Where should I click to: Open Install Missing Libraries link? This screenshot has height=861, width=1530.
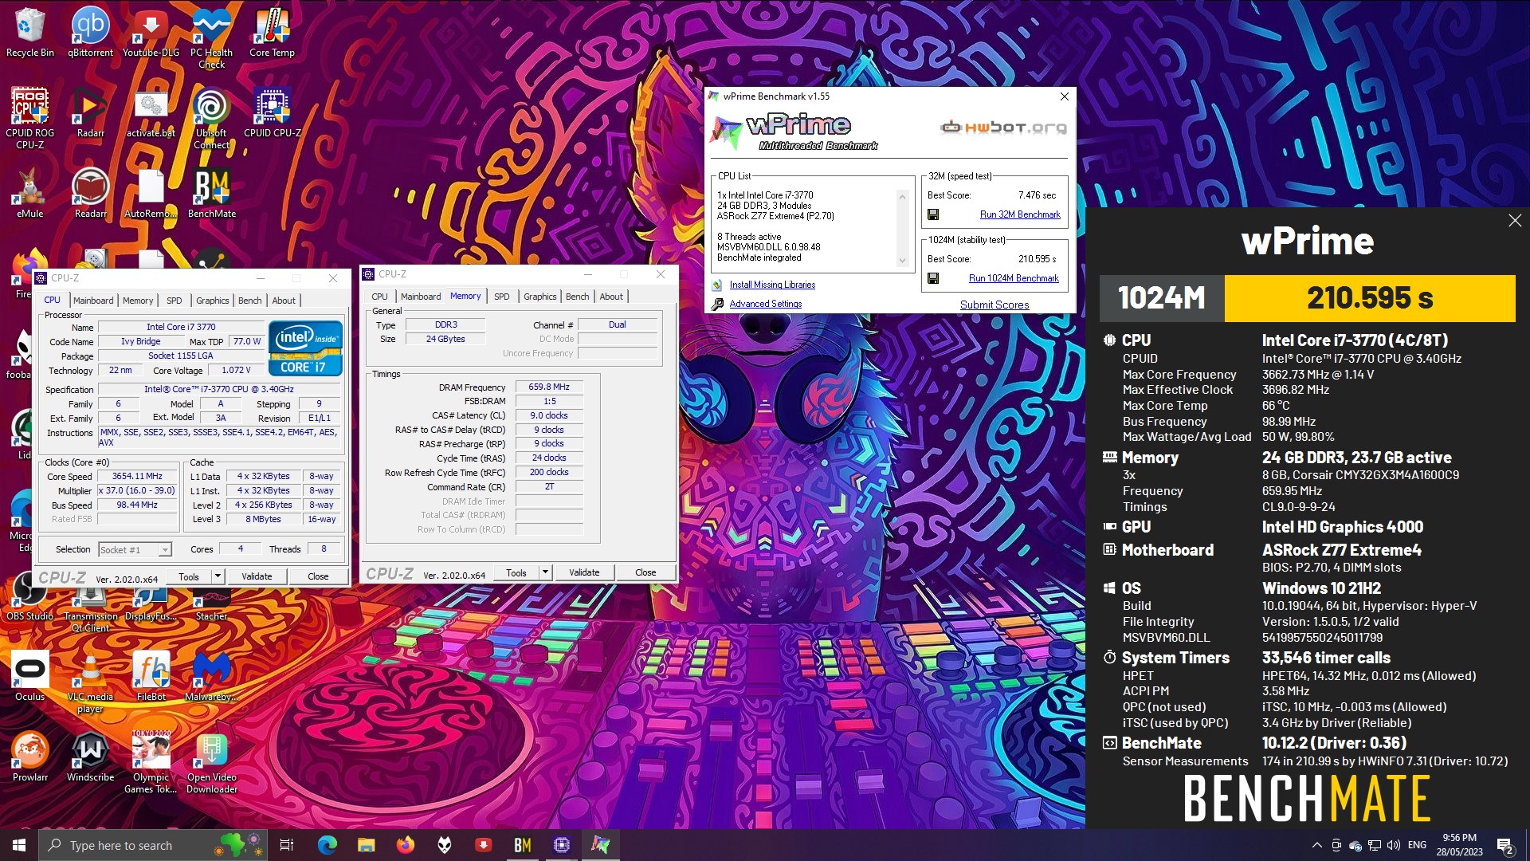[x=772, y=285]
